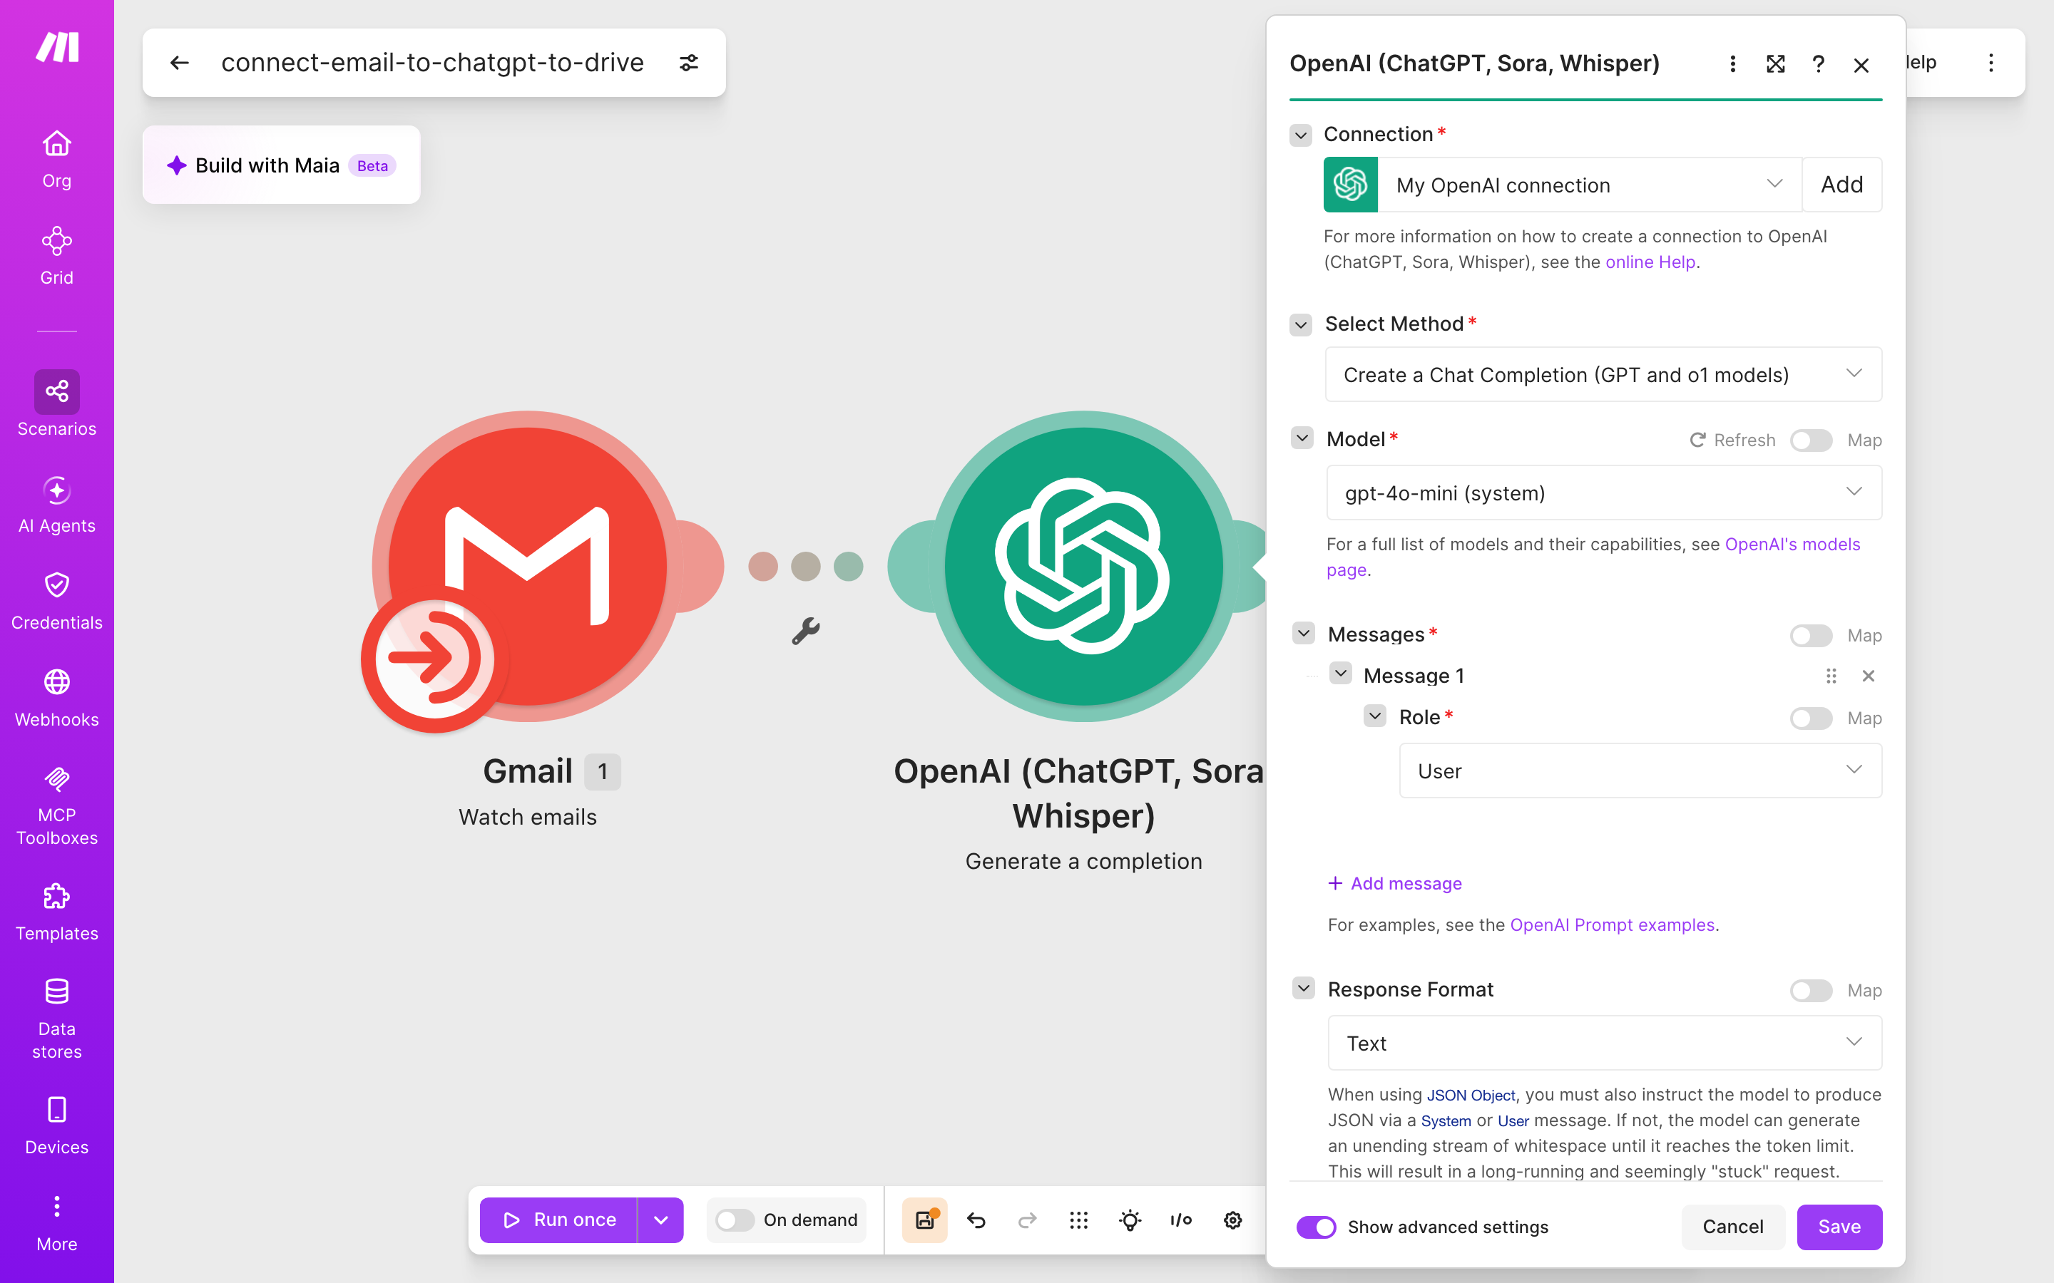Click the explain flow lightbulb icon
2054x1283 pixels.
point(1130,1220)
